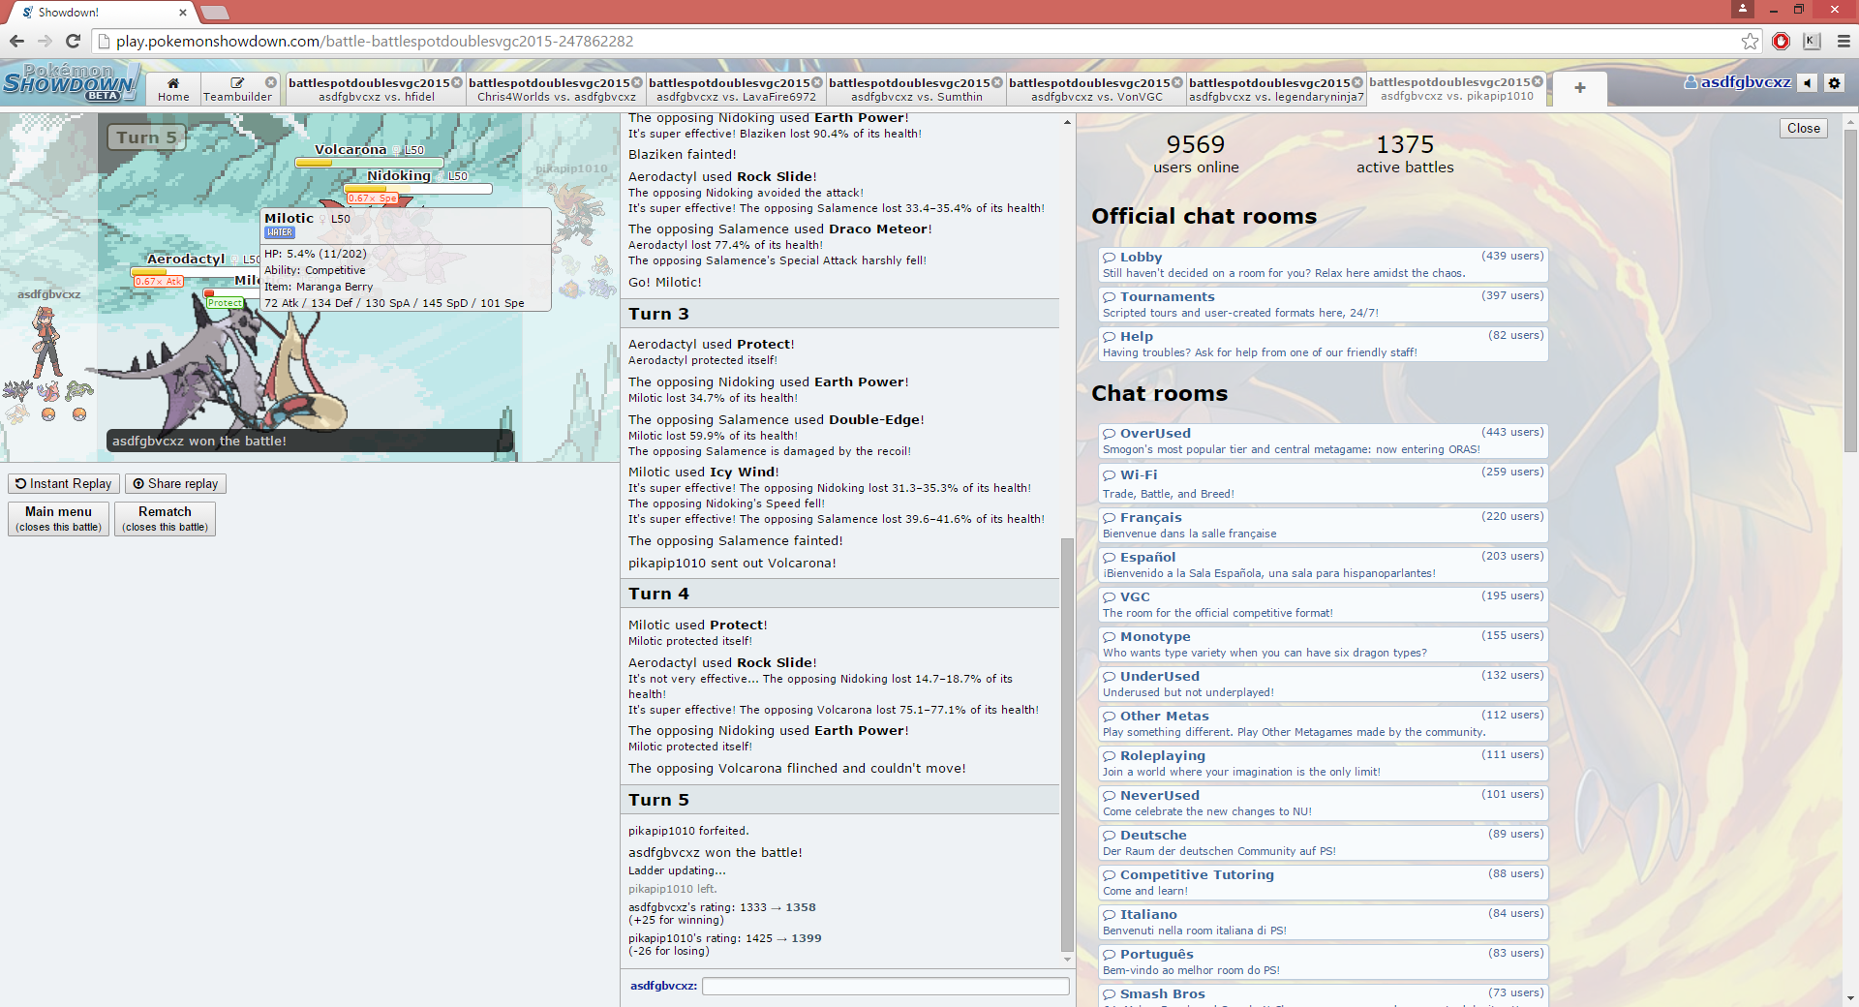Reload the page
The image size is (1859, 1007).
(73, 41)
